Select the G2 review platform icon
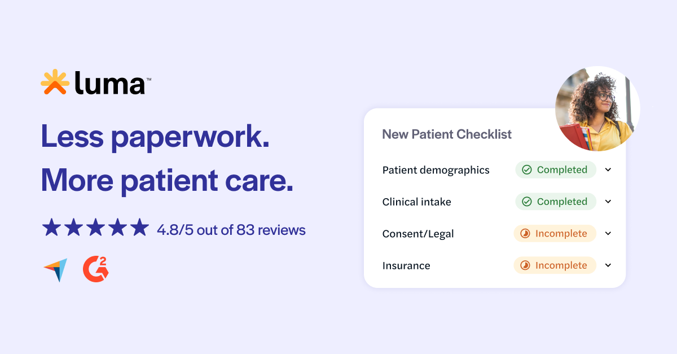Image resolution: width=677 pixels, height=354 pixels. 95,268
